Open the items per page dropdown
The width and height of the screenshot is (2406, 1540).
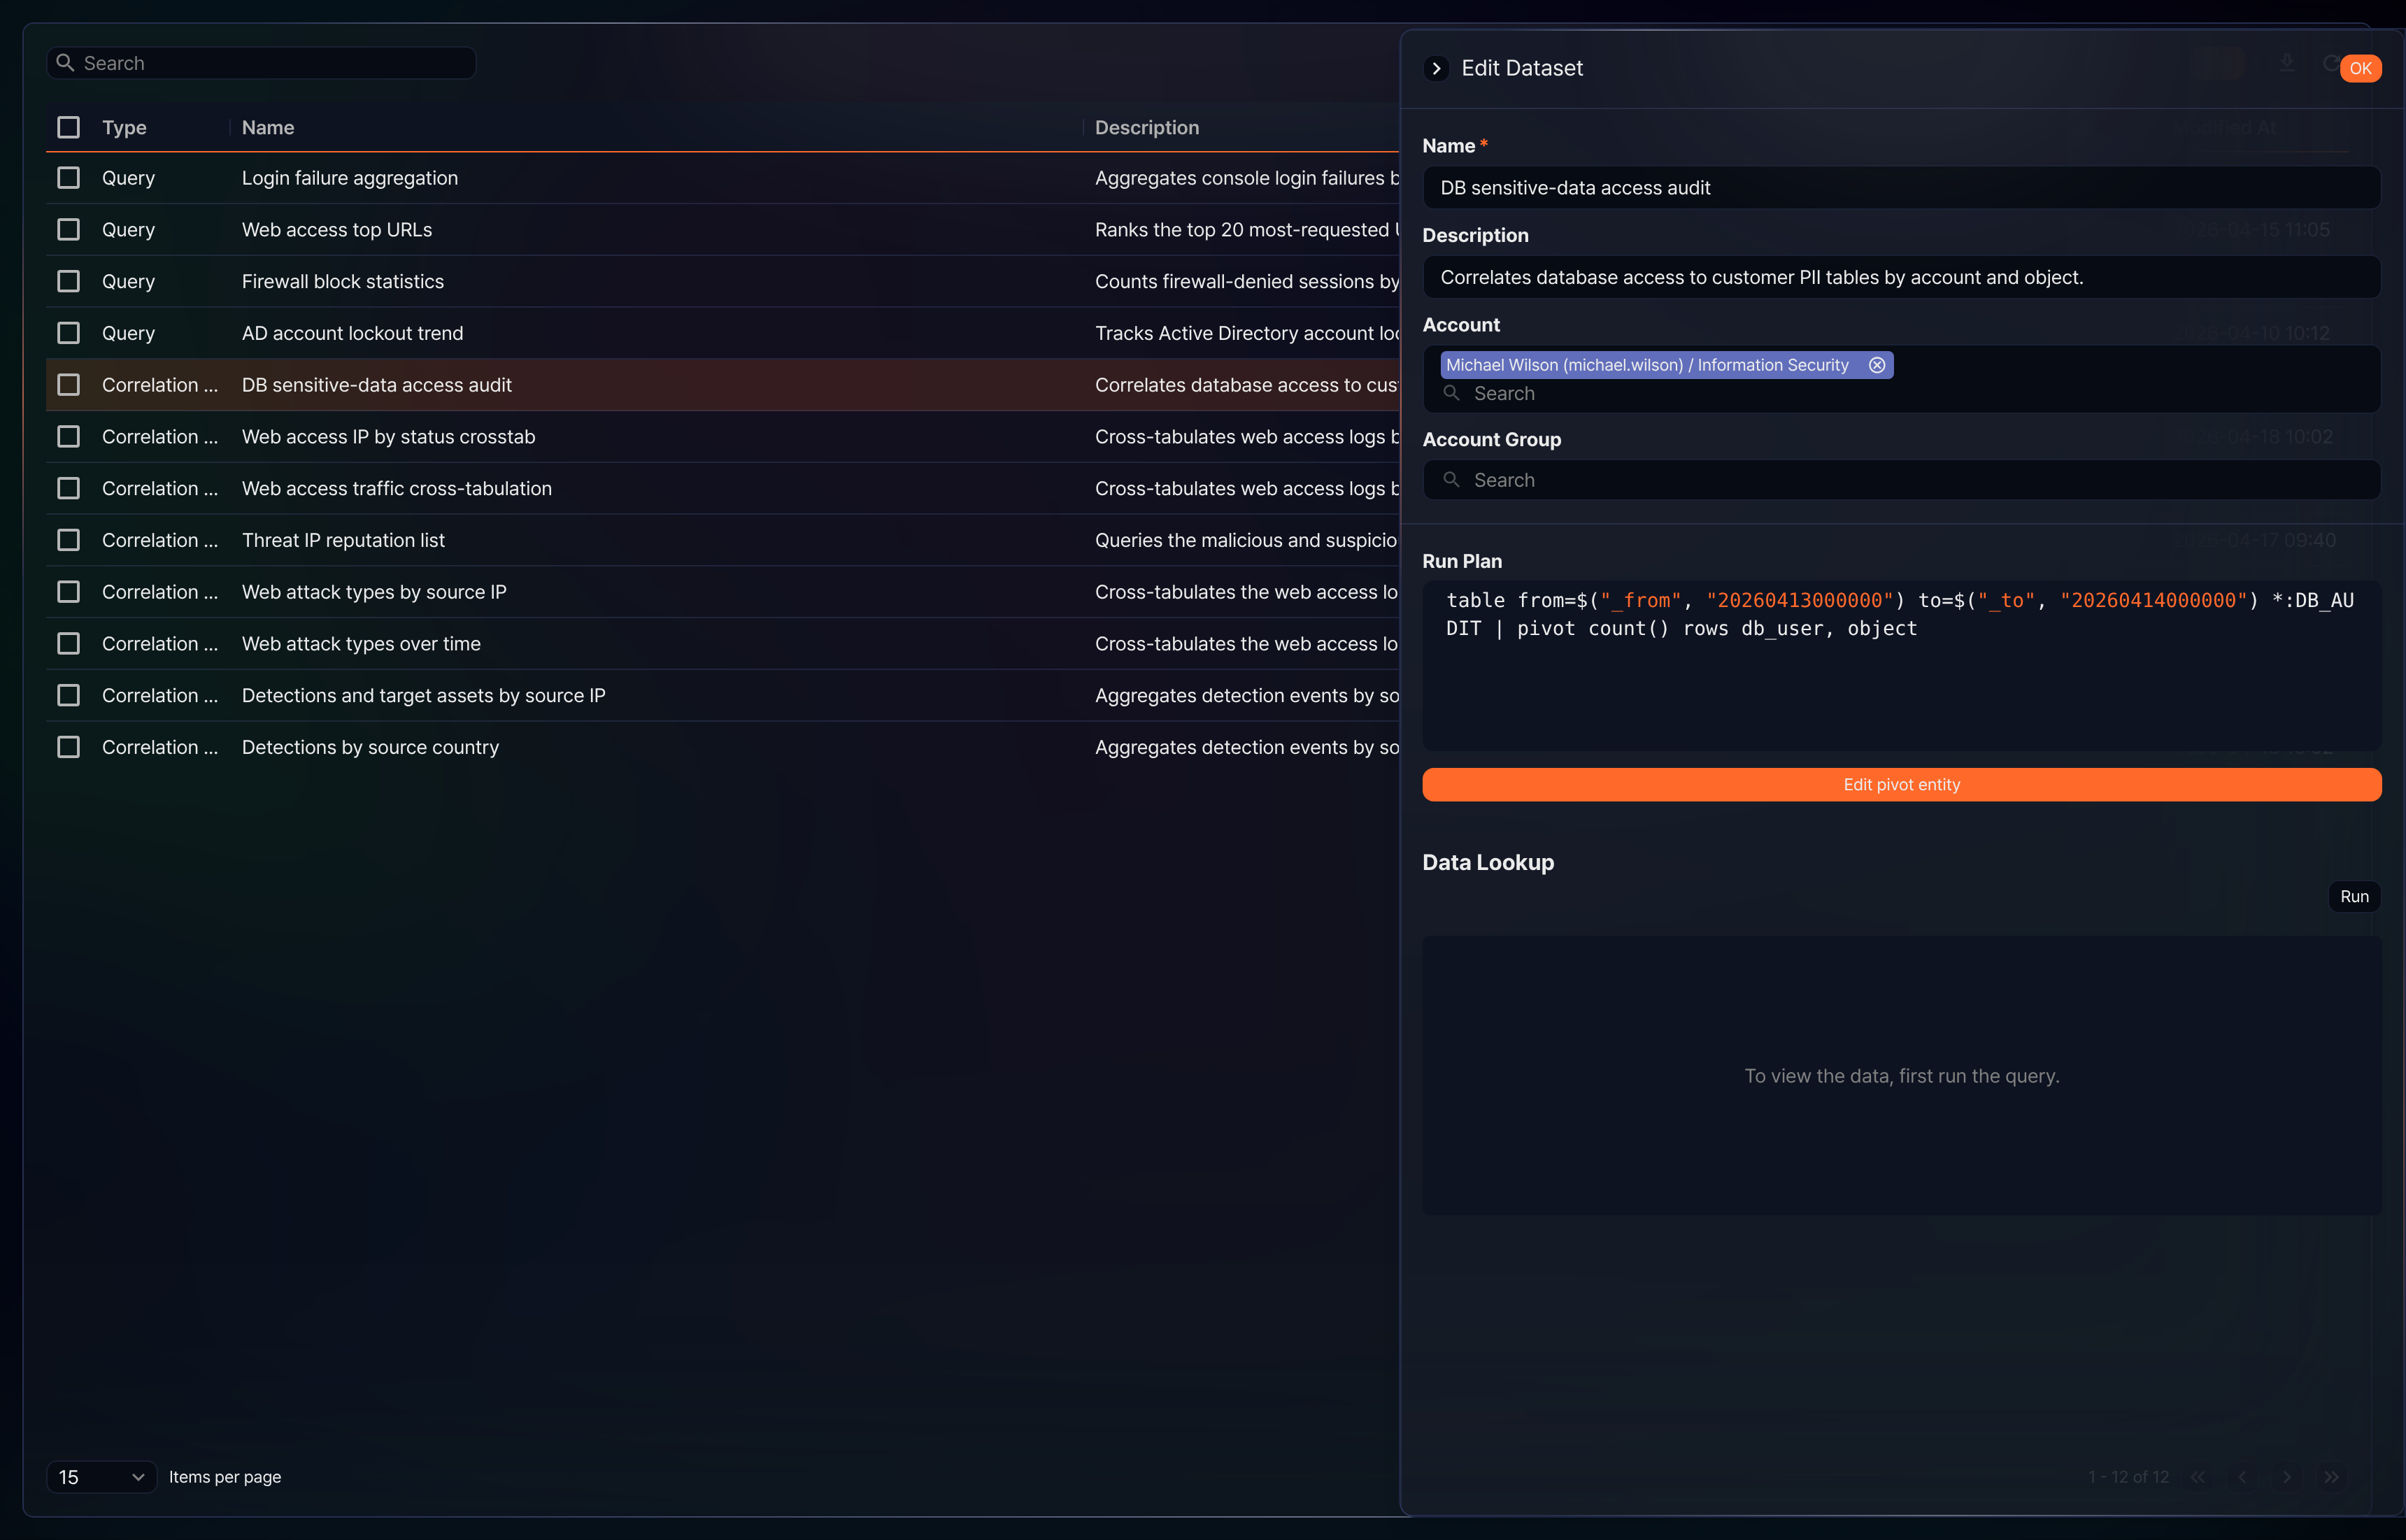101,1477
